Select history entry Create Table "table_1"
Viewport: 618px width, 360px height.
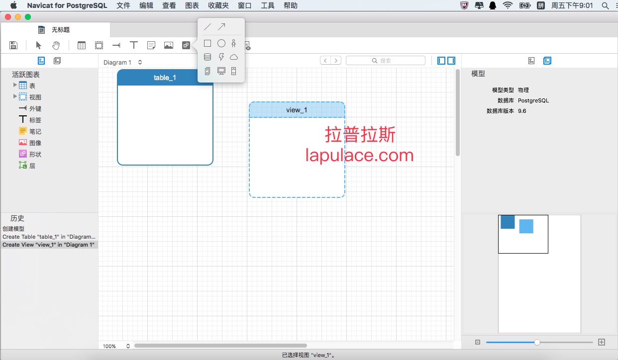coord(49,237)
